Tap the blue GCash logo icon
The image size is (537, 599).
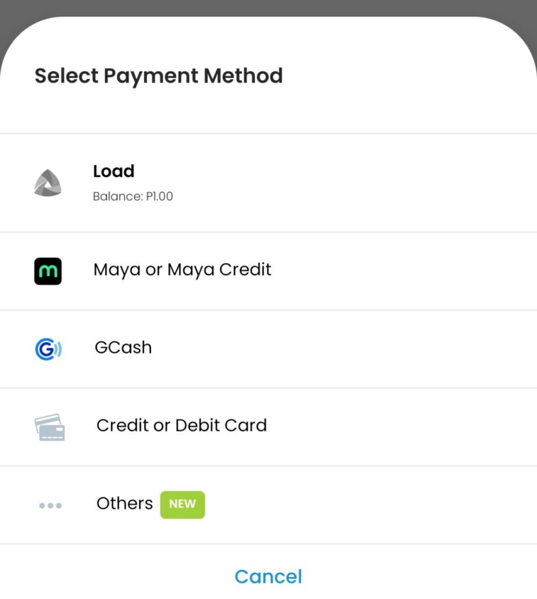click(48, 349)
